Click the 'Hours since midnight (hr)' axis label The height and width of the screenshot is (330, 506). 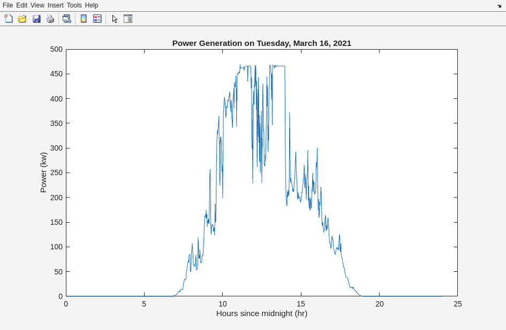point(261,313)
